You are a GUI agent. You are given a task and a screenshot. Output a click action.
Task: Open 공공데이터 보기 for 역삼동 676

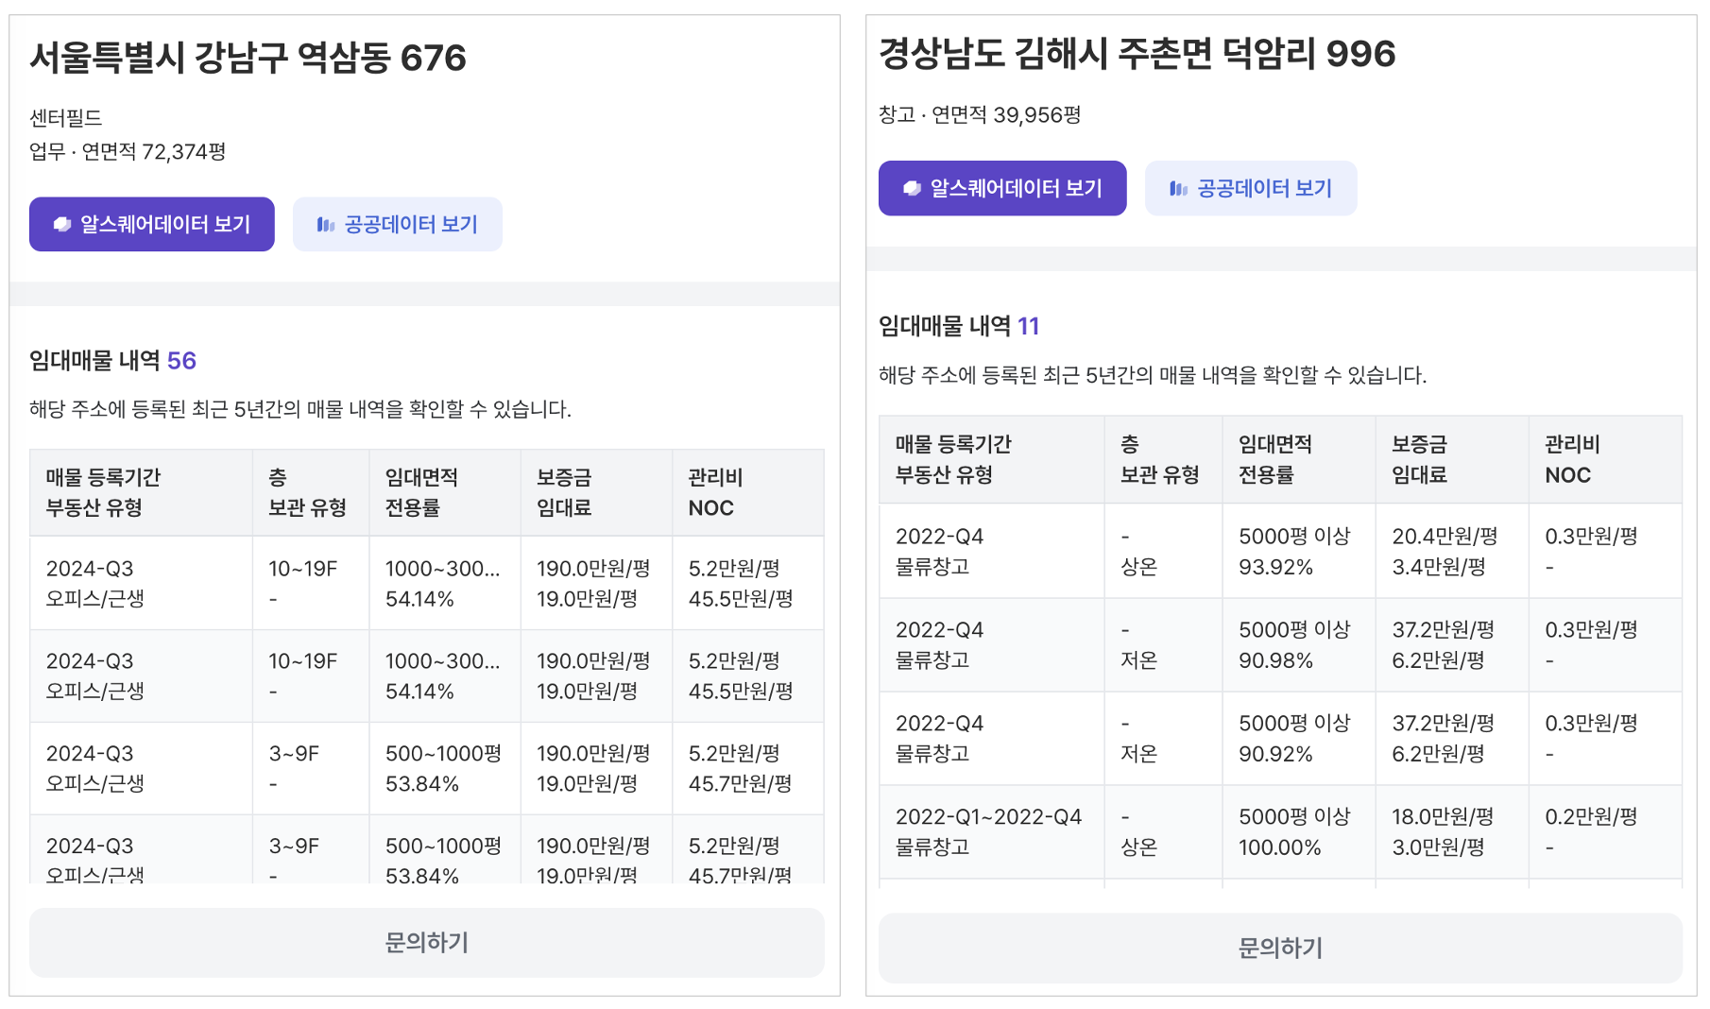click(410, 225)
